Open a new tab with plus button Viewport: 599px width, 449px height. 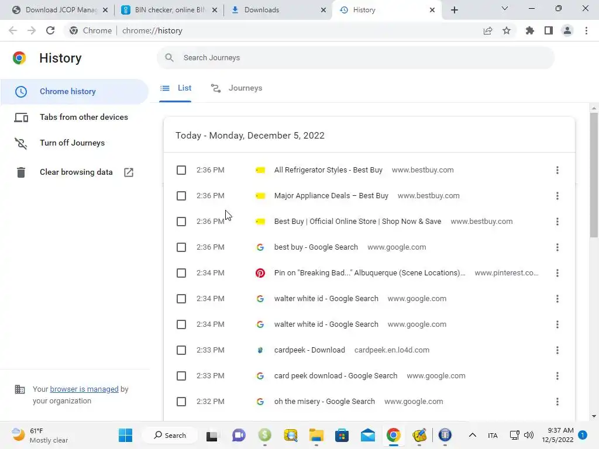coord(454,10)
